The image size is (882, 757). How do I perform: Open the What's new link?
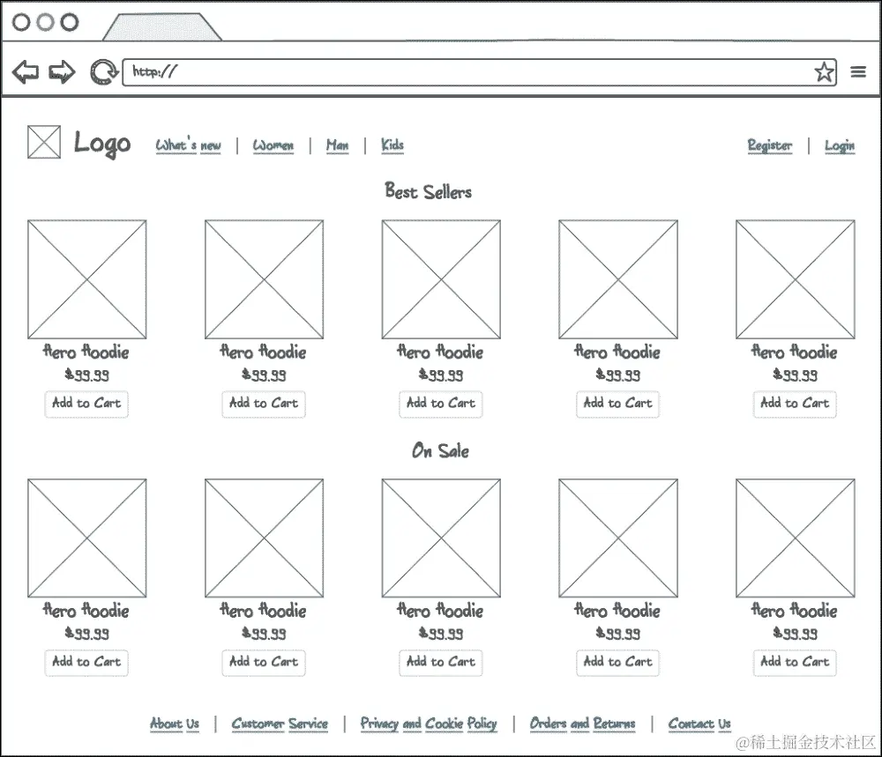(x=188, y=145)
